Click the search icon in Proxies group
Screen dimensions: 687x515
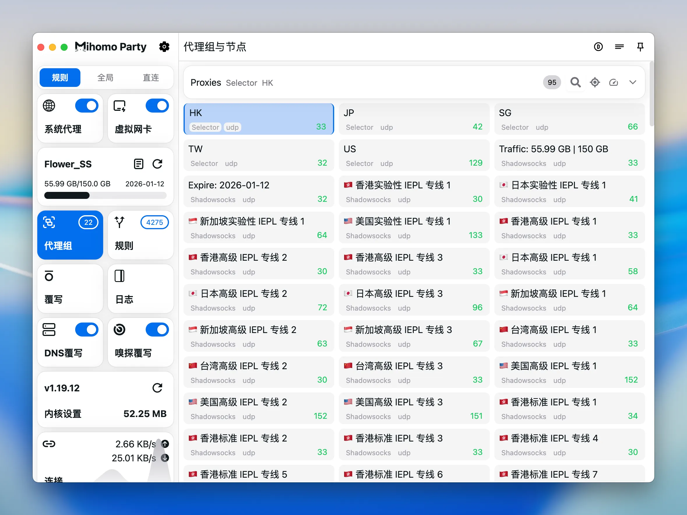point(575,82)
